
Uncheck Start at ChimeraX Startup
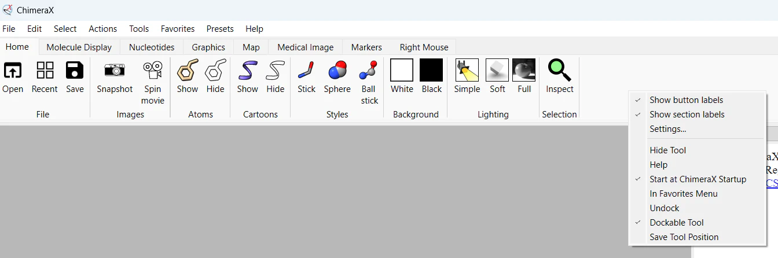click(697, 179)
